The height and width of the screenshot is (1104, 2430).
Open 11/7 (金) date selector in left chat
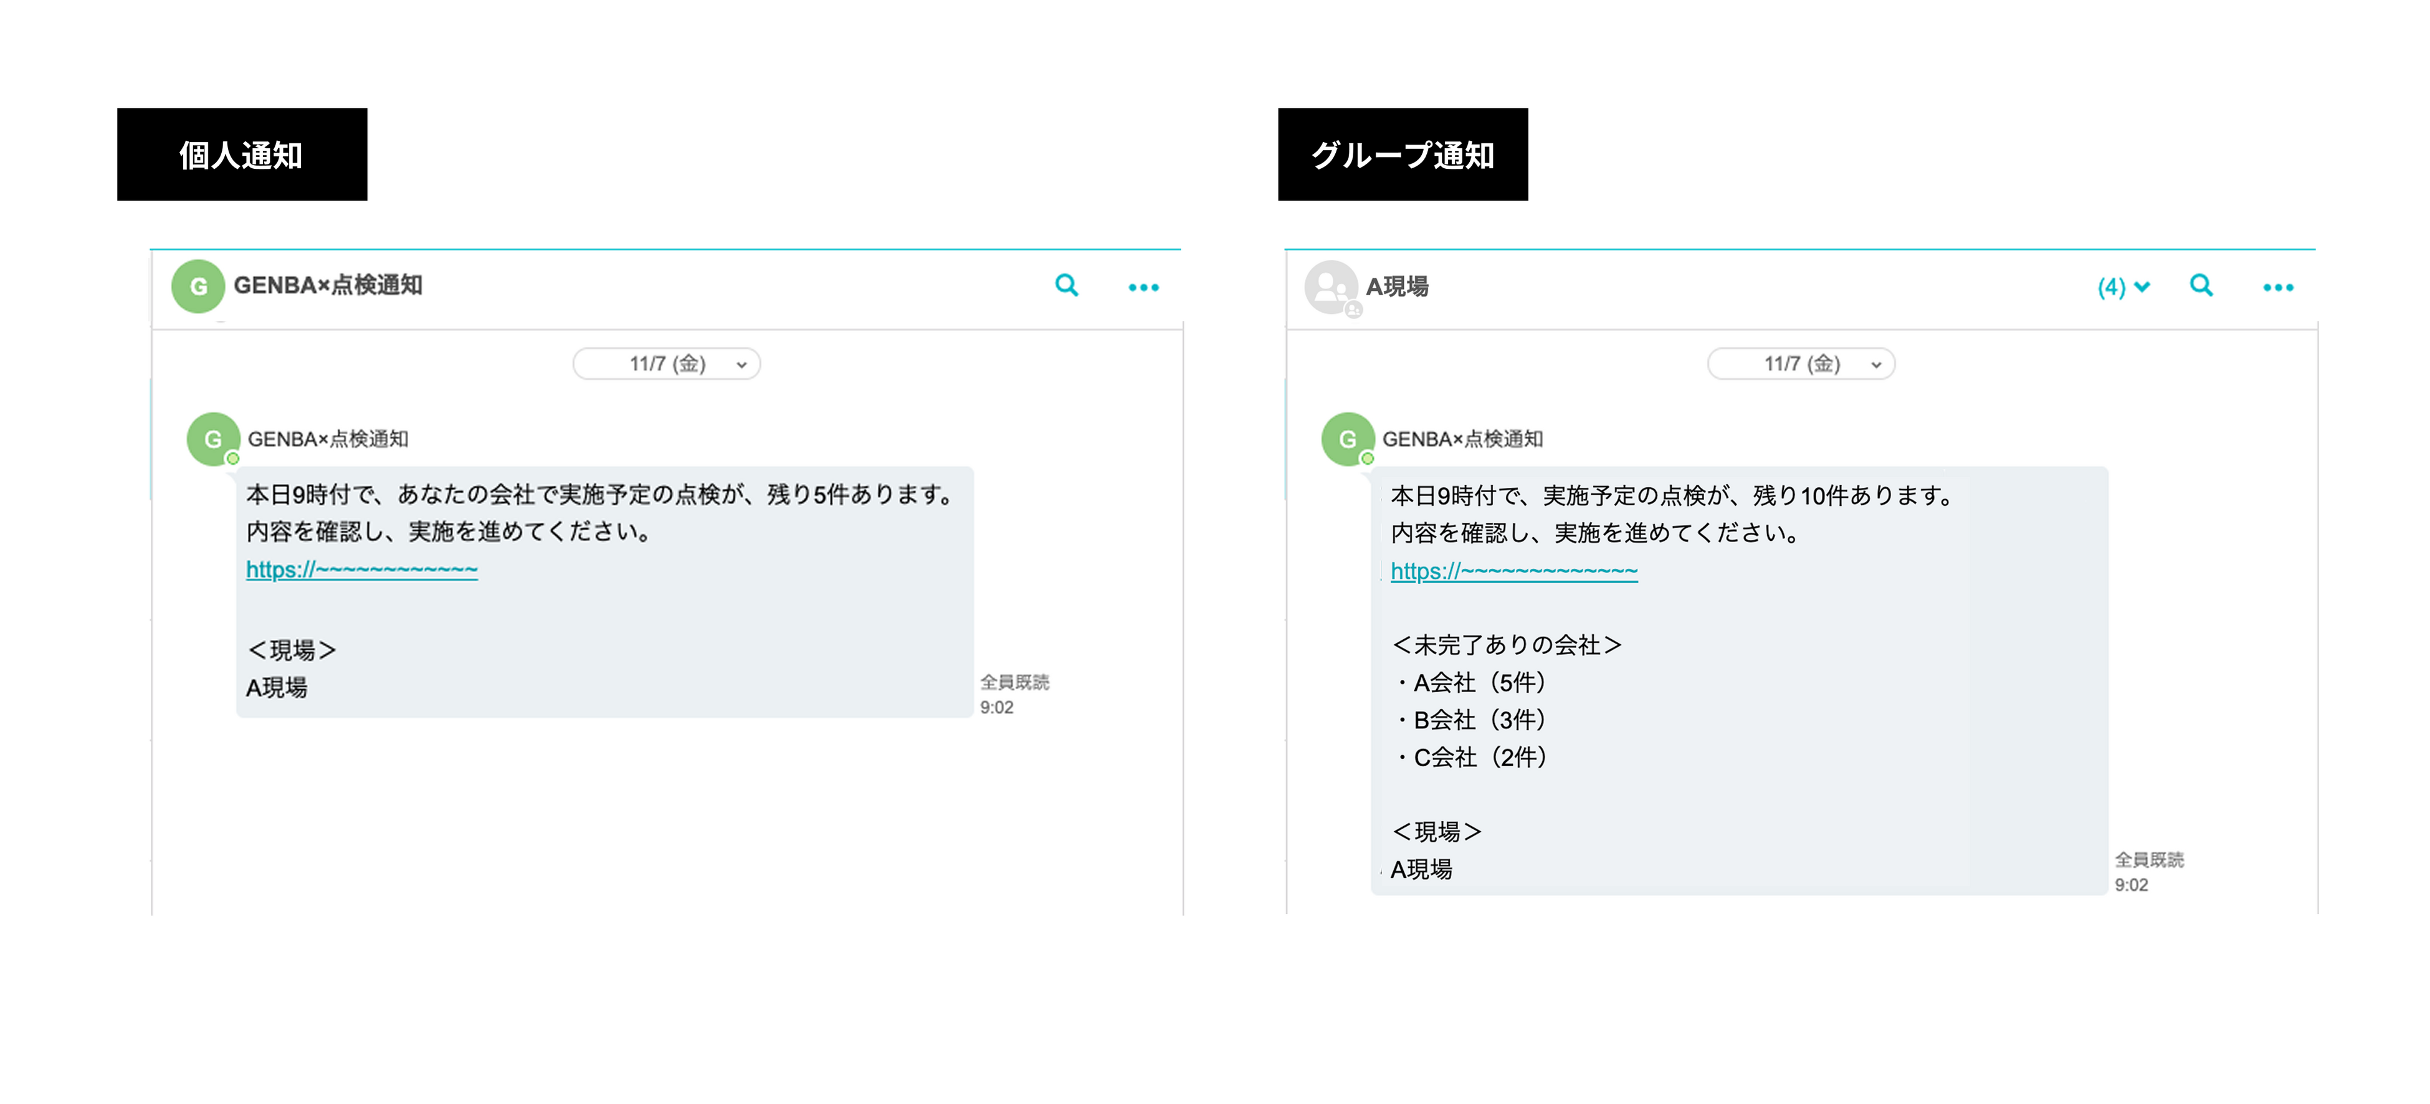[667, 364]
